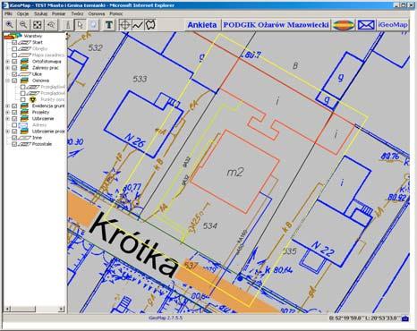This screenshot has height=331, width=417.
Task: Click the colorful oval logo icon
Action: point(344,25)
